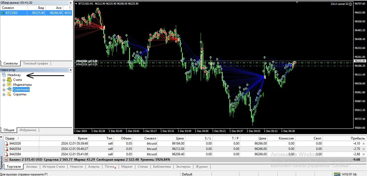Open the Почта tab
The width and height of the screenshot is (367, 176).
coord(110,167)
